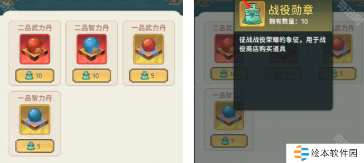Click the dimmed 一品智力丹 pill icon in right panel

click(229, 115)
